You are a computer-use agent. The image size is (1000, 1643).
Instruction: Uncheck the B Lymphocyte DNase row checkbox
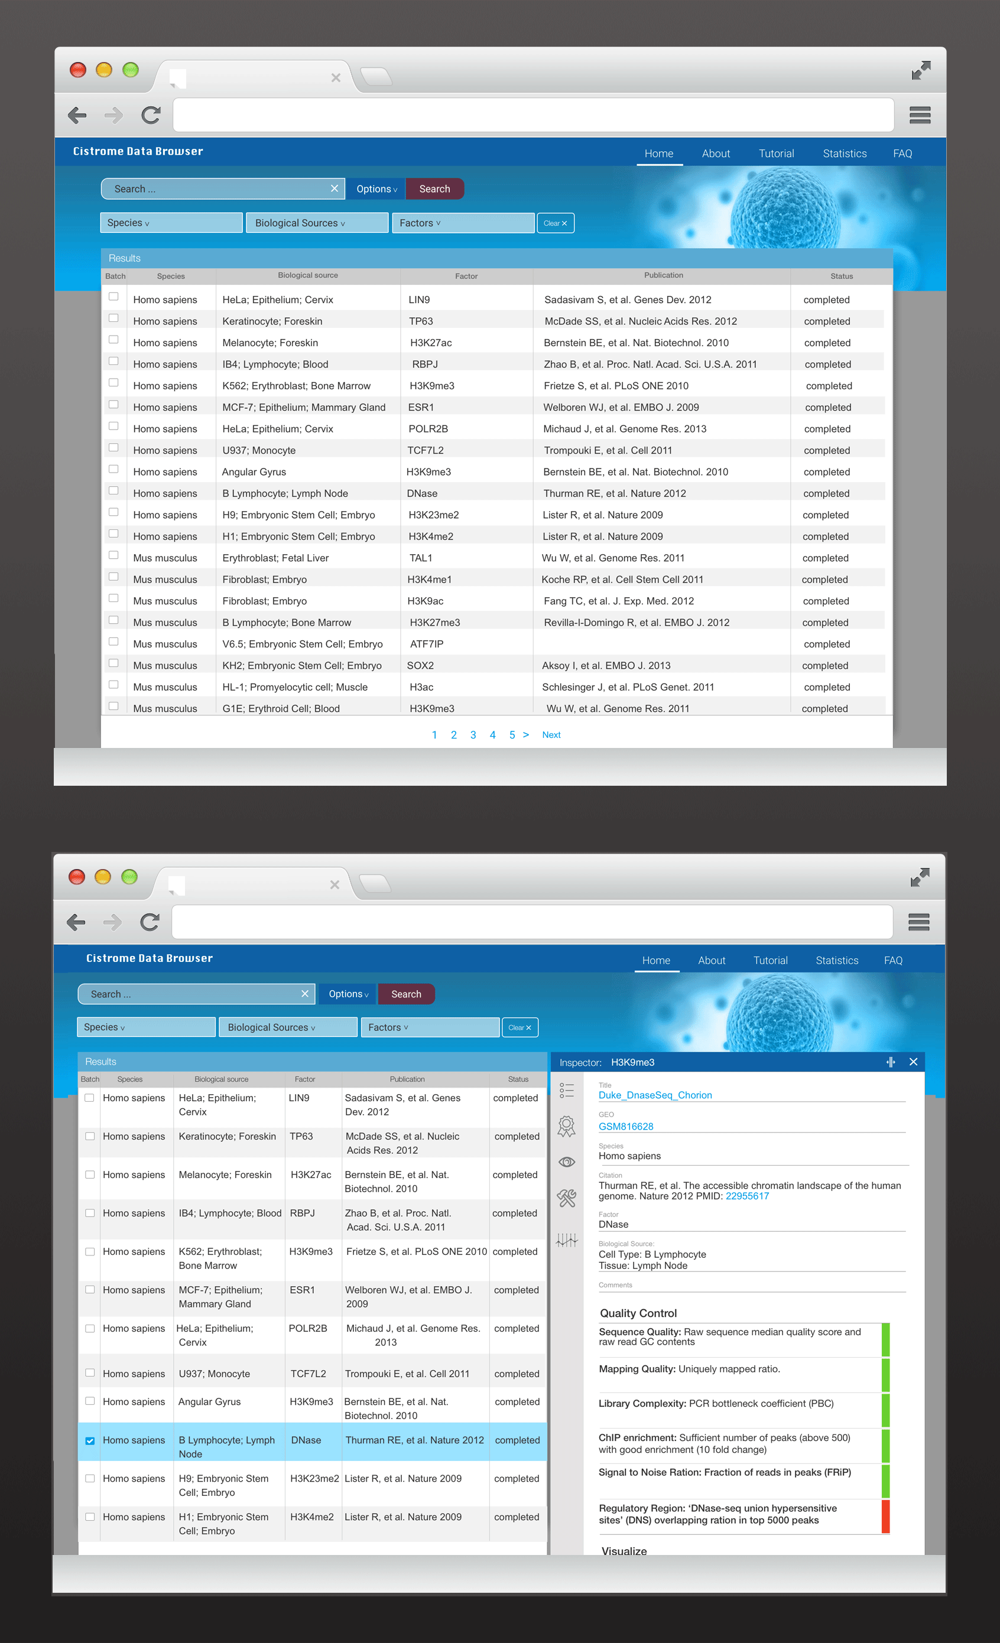[x=90, y=1441]
